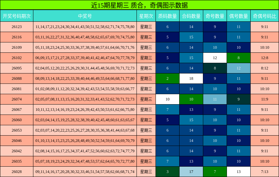
Task: Click issue number 26116
Action: tap(17, 37)
